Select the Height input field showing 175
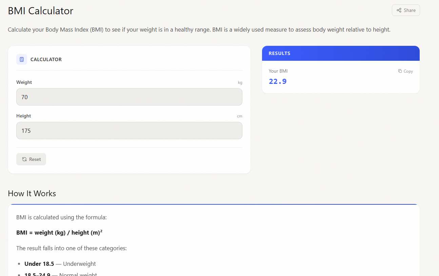The height and width of the screenshot is (276, 439). [129, 130]
